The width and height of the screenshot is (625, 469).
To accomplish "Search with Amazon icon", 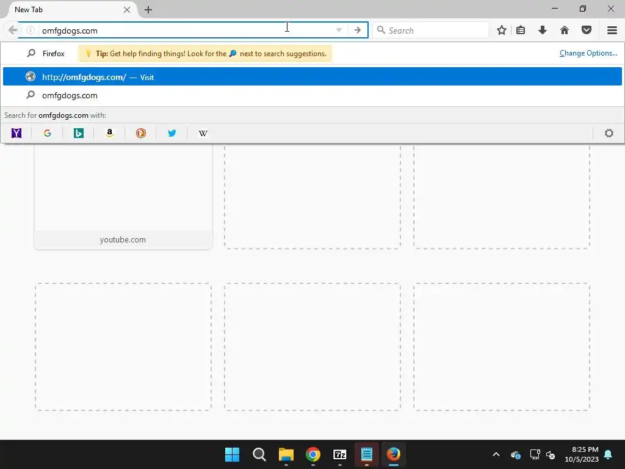I will [x=110, y=133].
